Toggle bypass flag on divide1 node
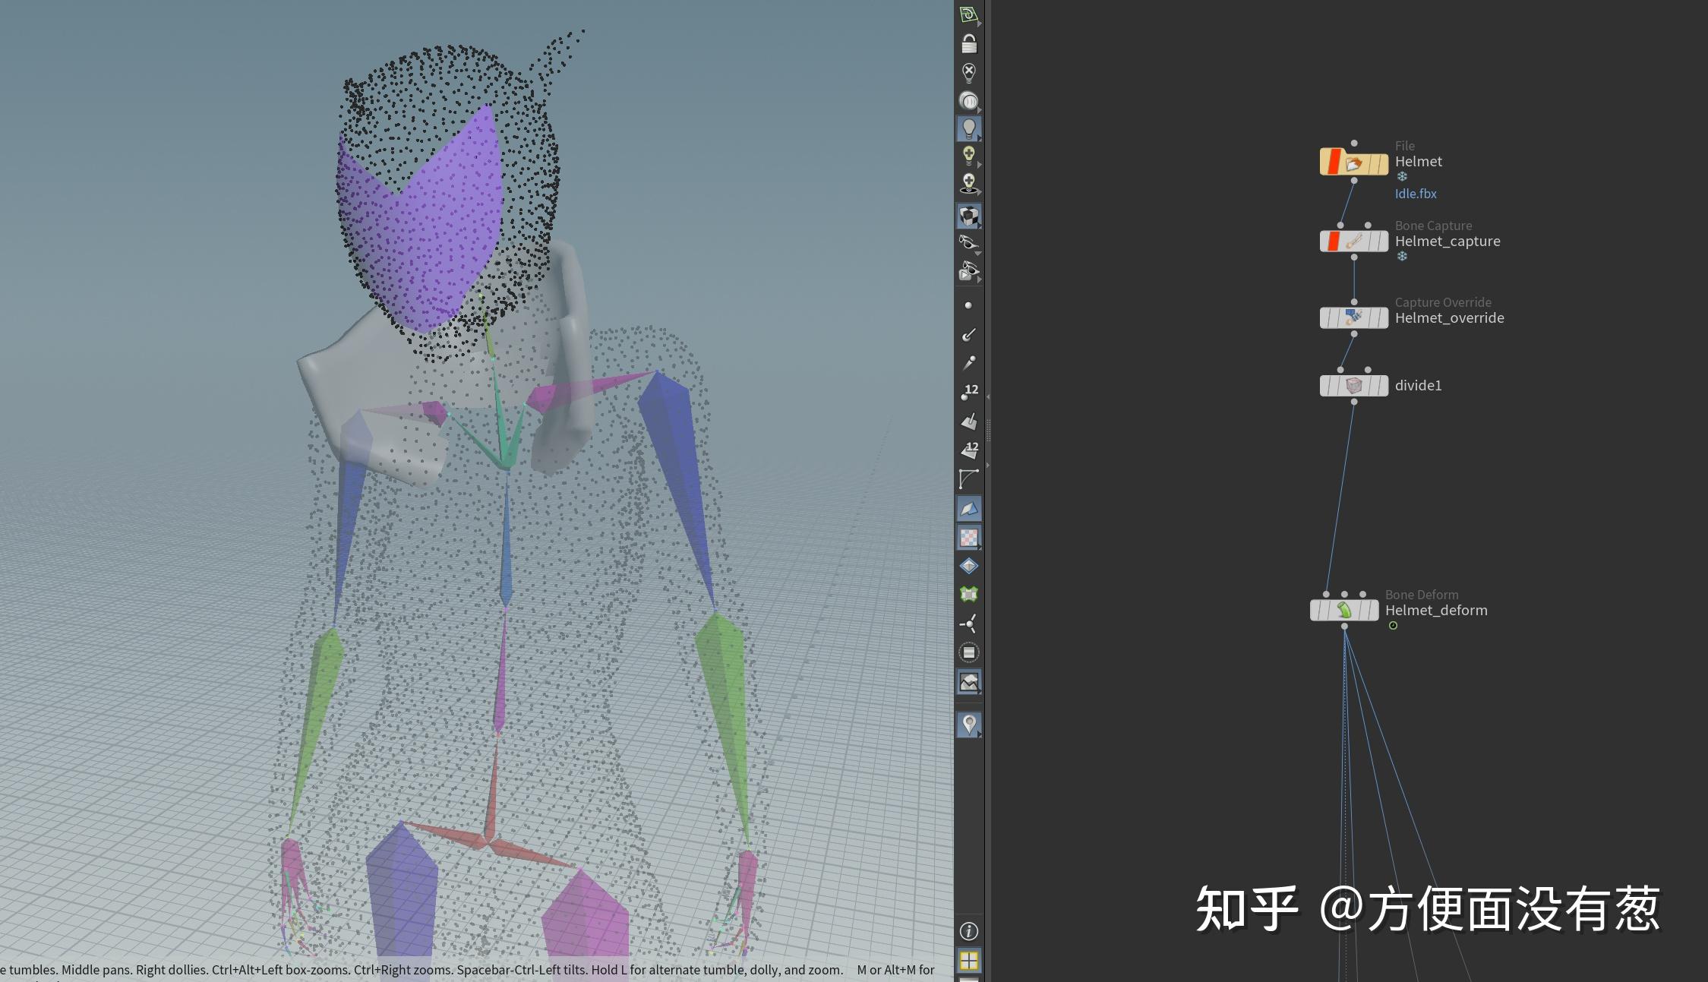This screenshot has width=1708, height=982. (1324, 386)
